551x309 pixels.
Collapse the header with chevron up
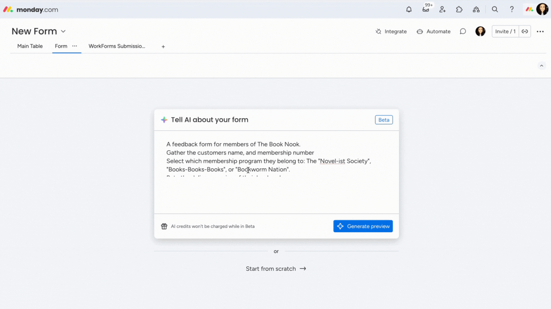[x=542, y=66]
